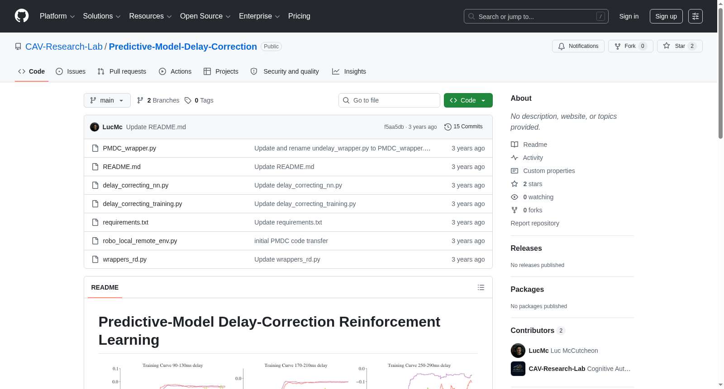724x389 pixels.
Task: Expand the Platform menu
Action: pos(57,16)
